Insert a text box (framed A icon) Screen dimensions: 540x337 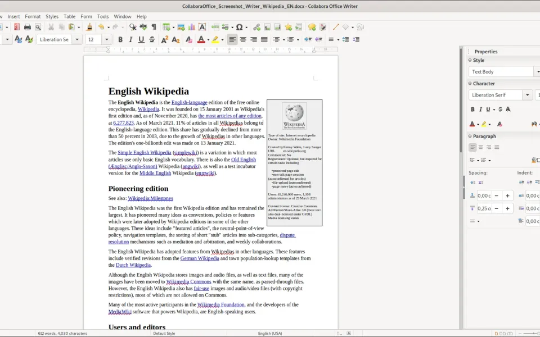point(202,27)
